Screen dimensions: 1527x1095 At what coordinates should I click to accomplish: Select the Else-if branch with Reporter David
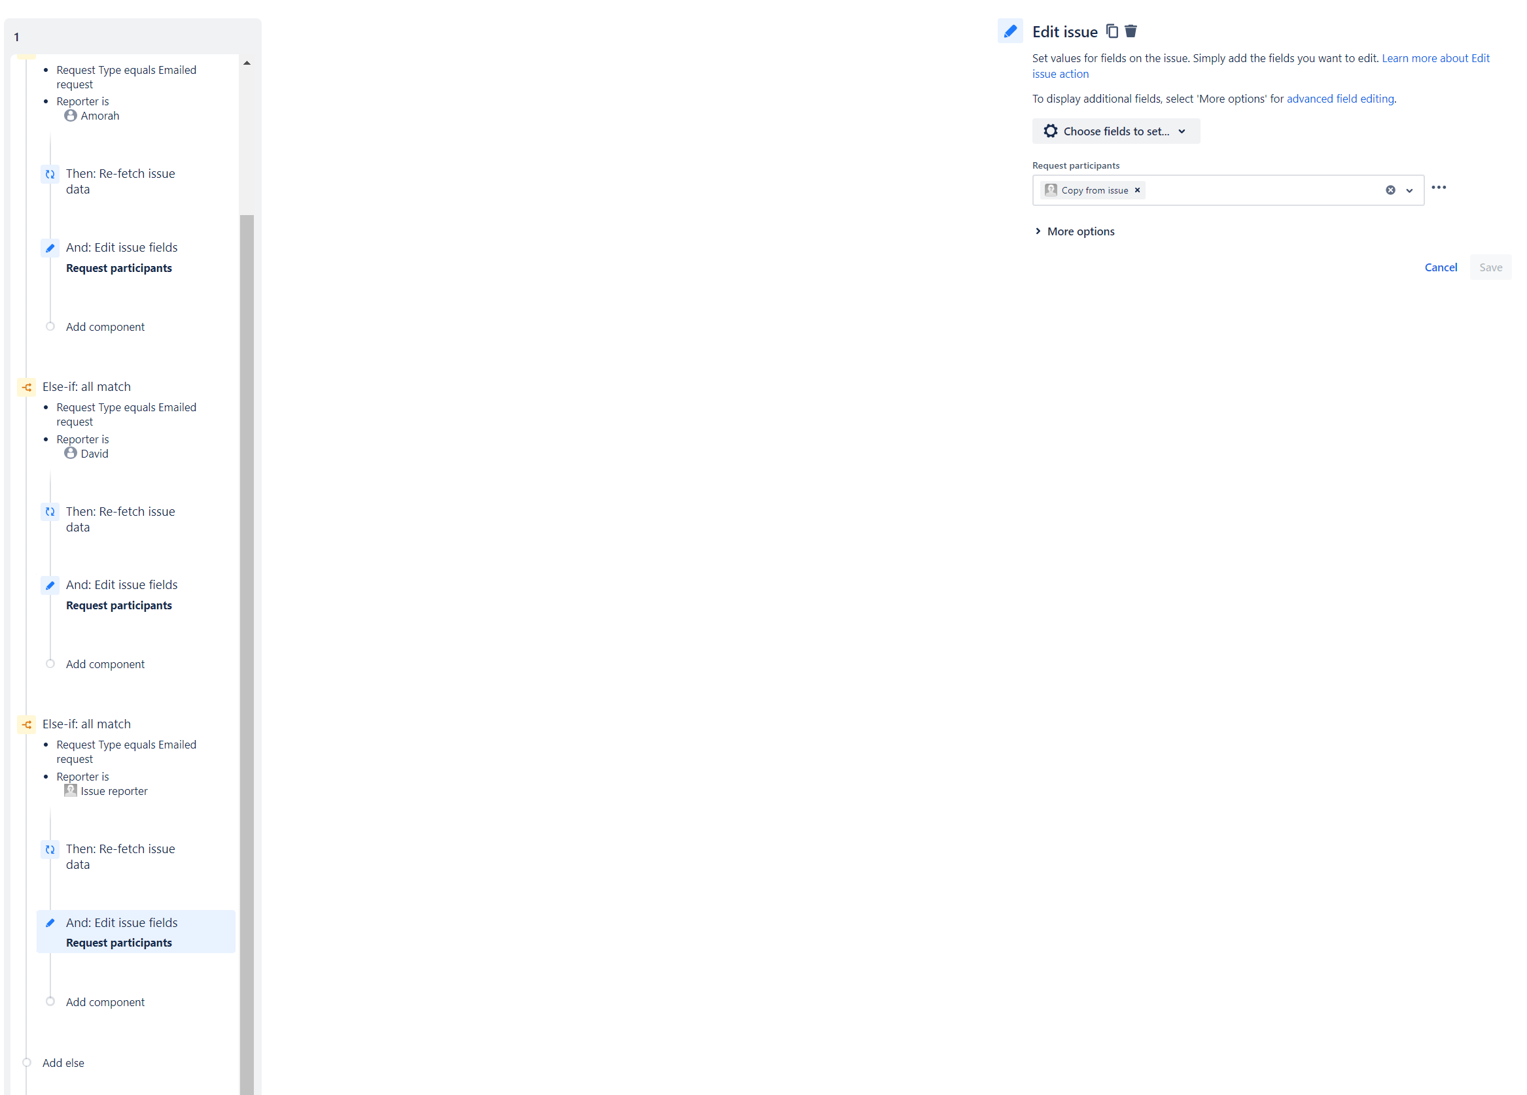[86, 387]
